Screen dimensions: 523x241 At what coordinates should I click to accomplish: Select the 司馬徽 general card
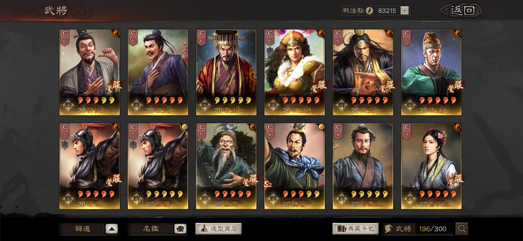coord(363,166)
